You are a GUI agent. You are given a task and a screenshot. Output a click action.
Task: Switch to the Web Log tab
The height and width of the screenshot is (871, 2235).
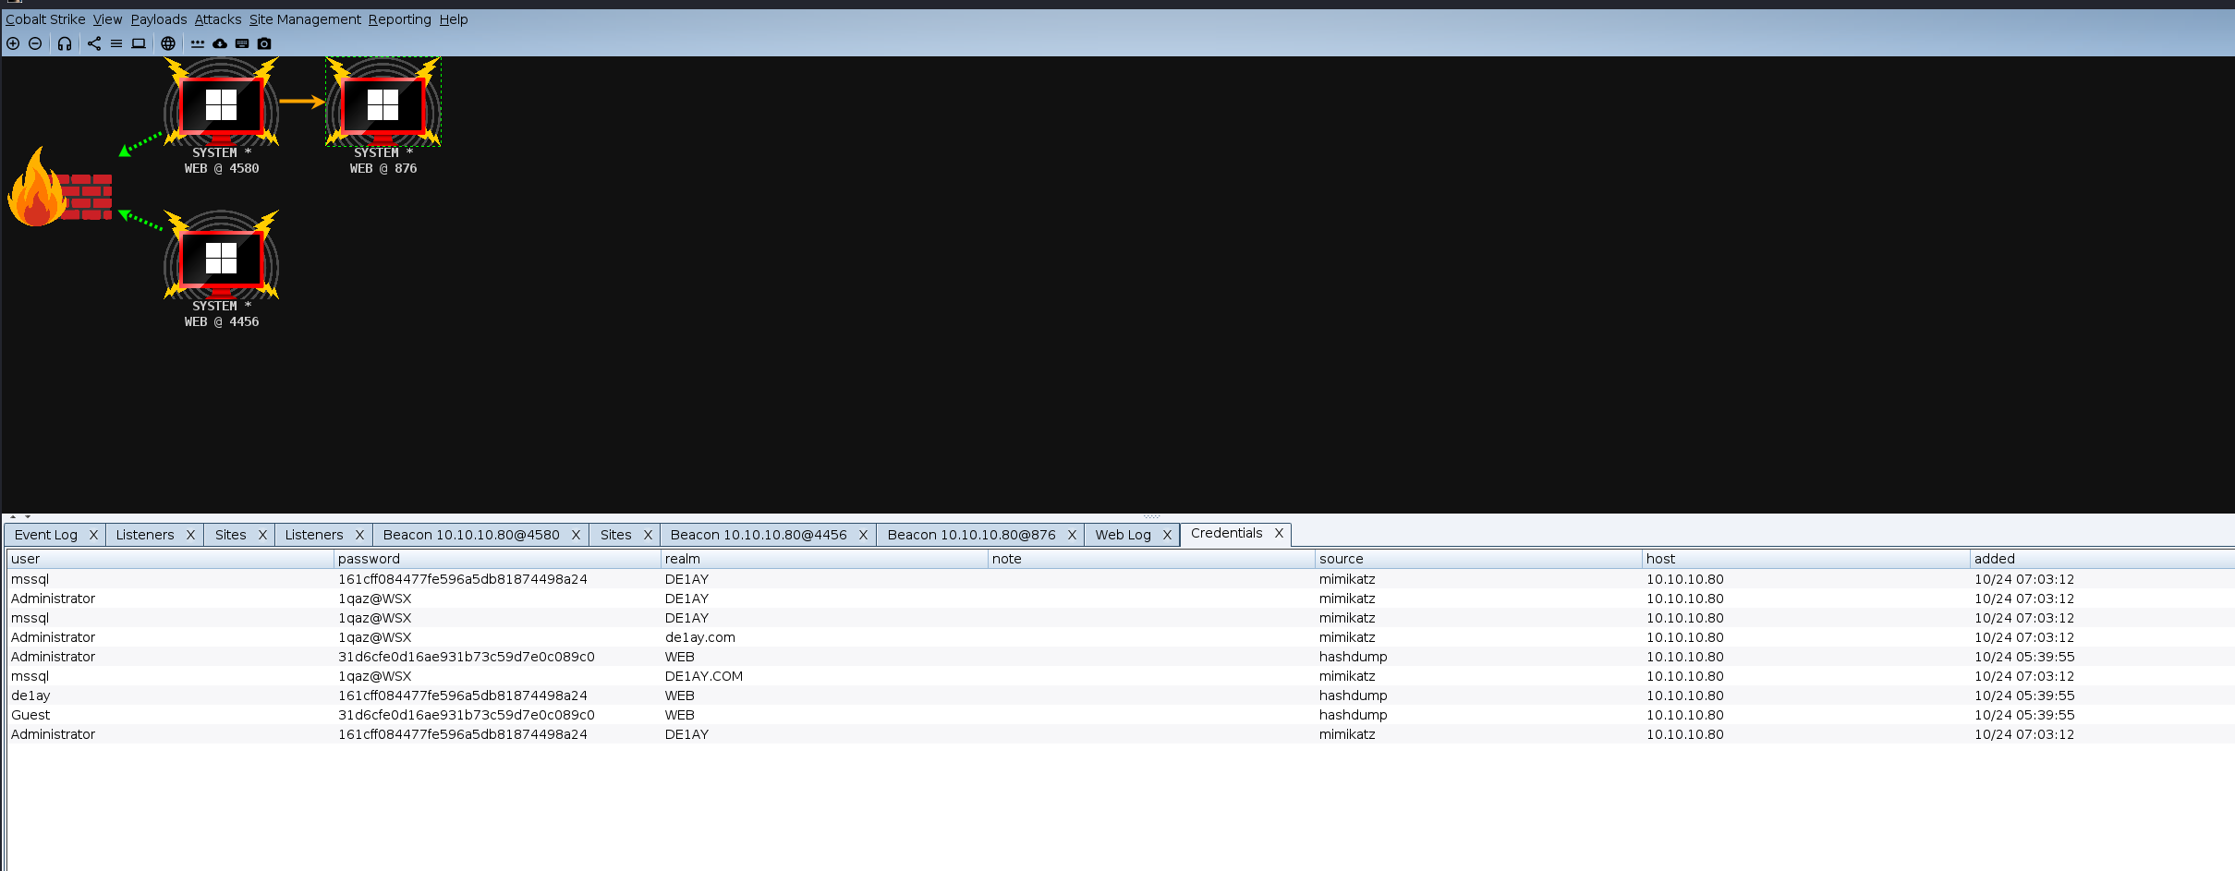coord(1123,535)
